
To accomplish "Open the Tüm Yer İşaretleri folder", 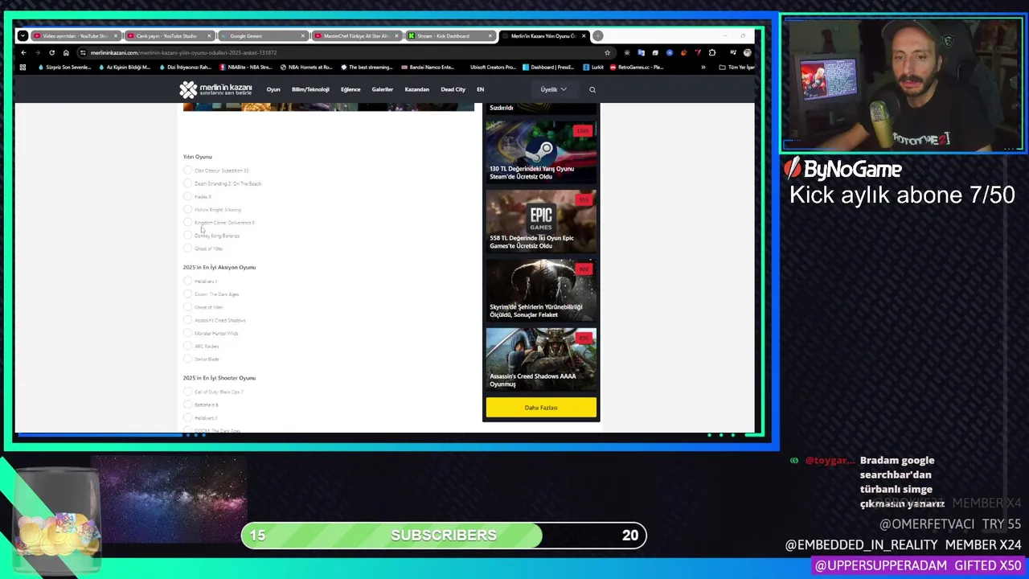I will coord(736,68).
